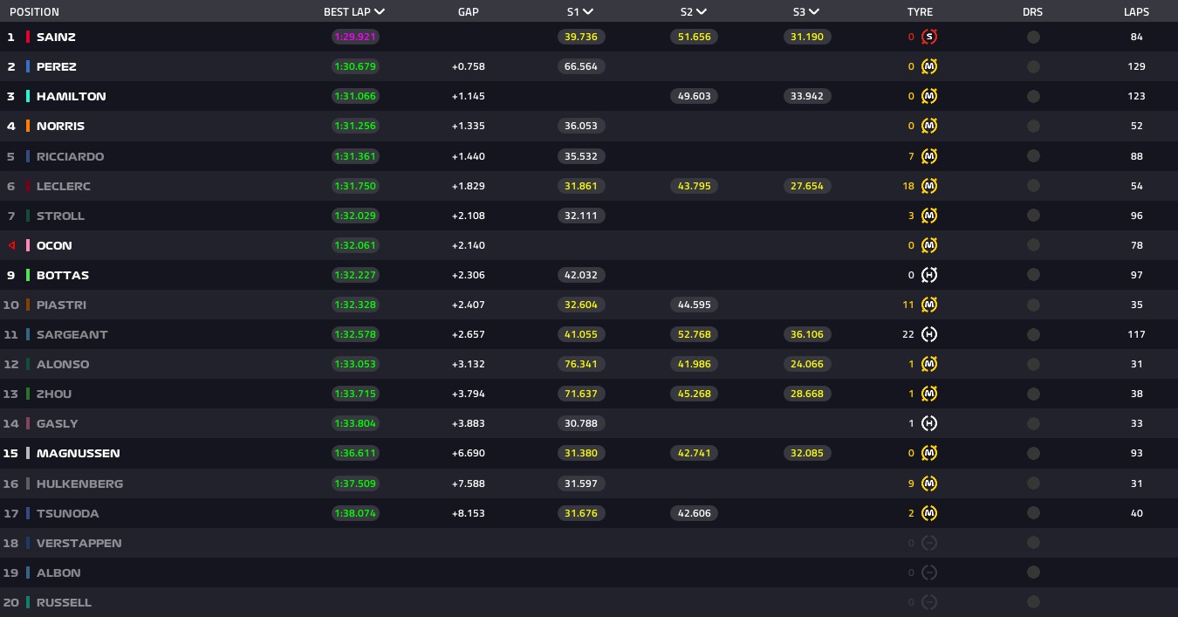Viewport: 1178px width, 617px height.
Task: Click Leclerc's medium tyre icon
Action: 929,186
